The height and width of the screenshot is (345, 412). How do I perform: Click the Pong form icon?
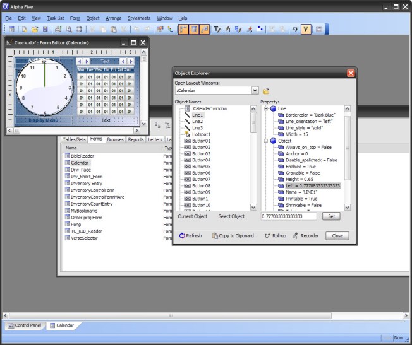(x=67, y=224)
